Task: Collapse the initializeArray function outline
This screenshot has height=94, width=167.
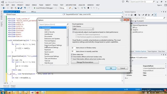Action: click(8, 40)
